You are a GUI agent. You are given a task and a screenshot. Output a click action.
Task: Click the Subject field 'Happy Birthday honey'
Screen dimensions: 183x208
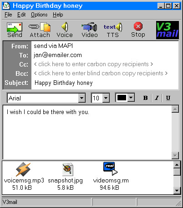point(105,83)
